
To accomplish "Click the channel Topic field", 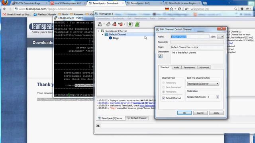I will pyautogui.click(x=197, y=47).
